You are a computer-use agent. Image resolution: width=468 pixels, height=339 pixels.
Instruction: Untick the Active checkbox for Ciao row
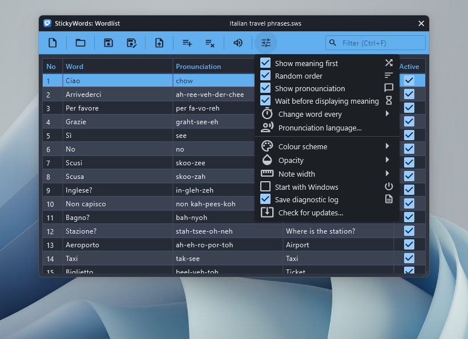(409, 80)
